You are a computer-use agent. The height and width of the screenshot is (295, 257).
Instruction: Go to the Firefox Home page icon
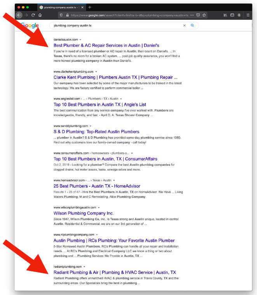point(40,15)
